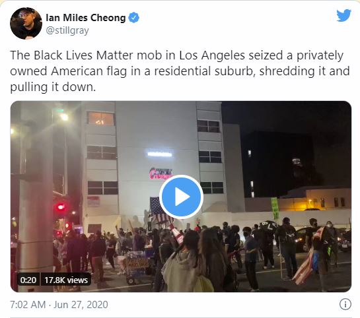Open the Jun 27, 2020 date link

(81, 305)
